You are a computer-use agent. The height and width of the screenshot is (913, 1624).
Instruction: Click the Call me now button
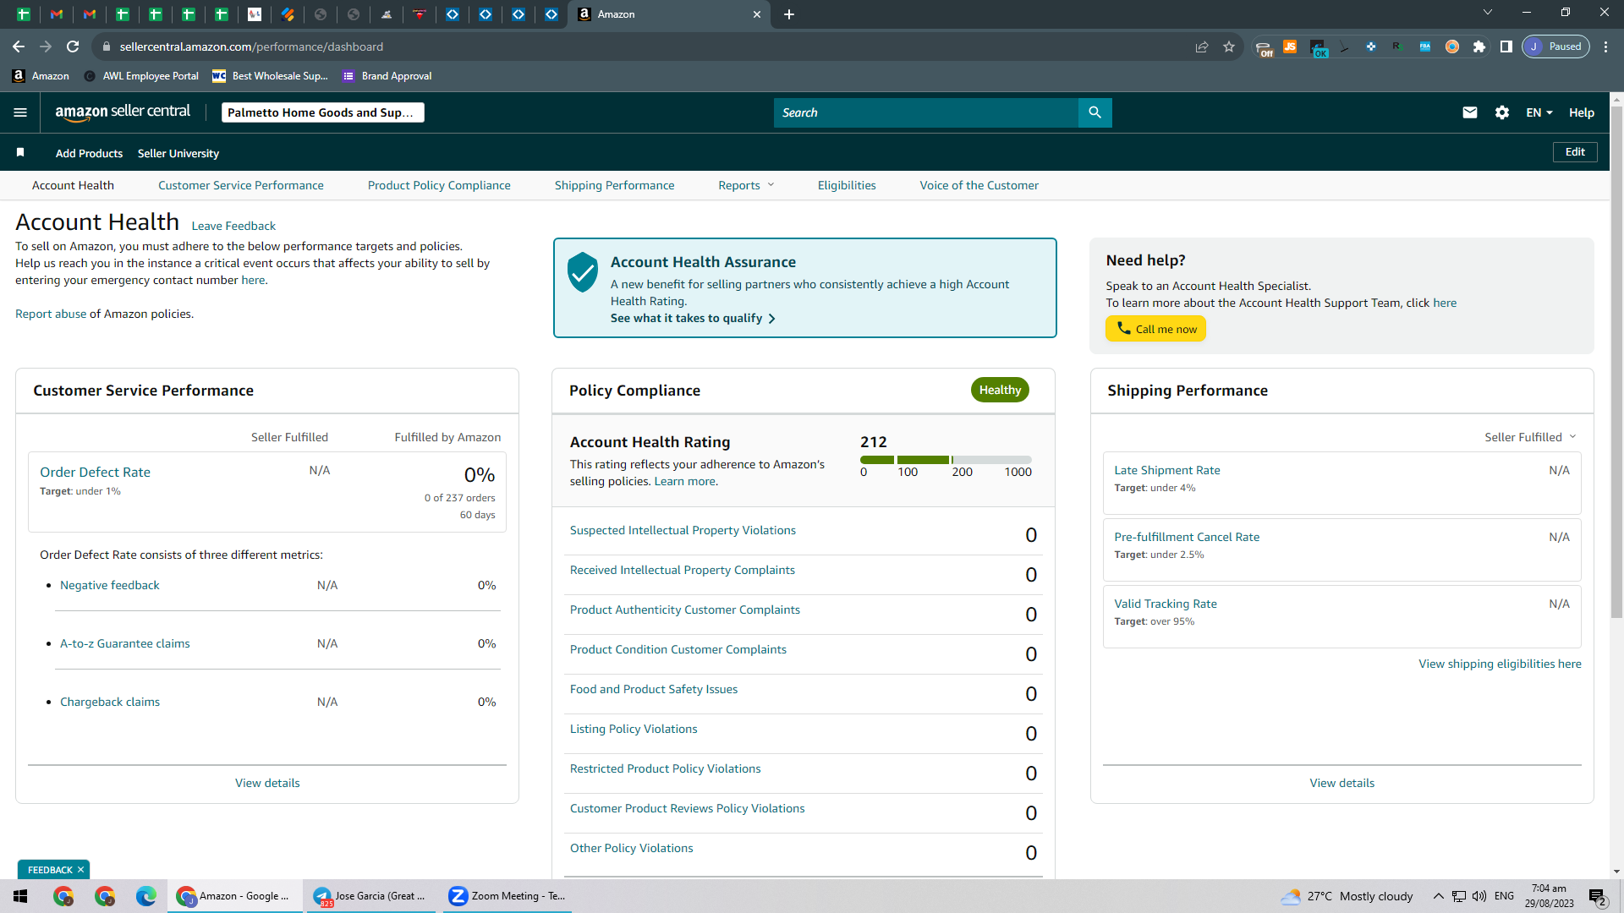(x=1155, y=329)
